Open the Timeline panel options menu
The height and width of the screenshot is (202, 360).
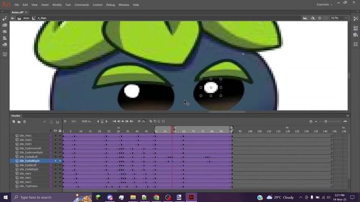(x=348, y=116)
